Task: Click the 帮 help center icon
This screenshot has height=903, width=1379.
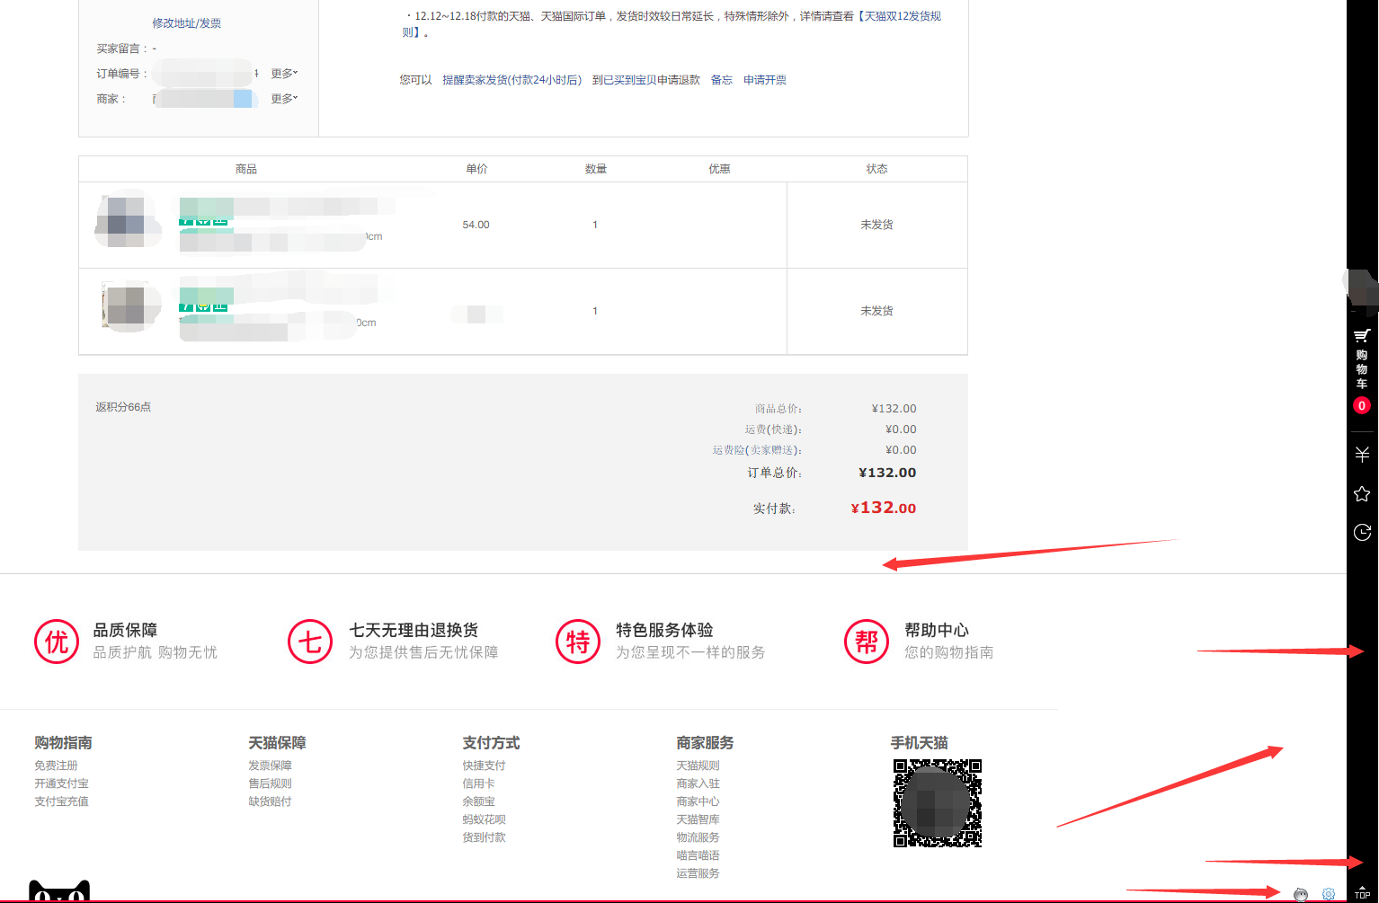Action: (866, 642)
